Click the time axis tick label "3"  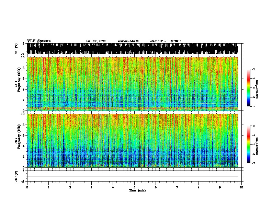coord(91,187)
